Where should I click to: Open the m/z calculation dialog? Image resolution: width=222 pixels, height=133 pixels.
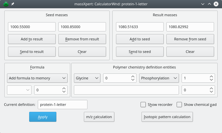[99, 117]
